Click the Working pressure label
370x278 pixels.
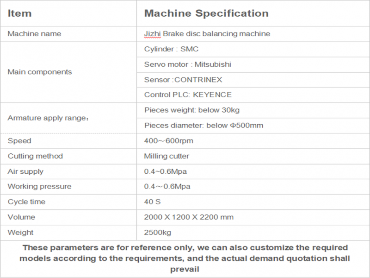click(39, 187)
